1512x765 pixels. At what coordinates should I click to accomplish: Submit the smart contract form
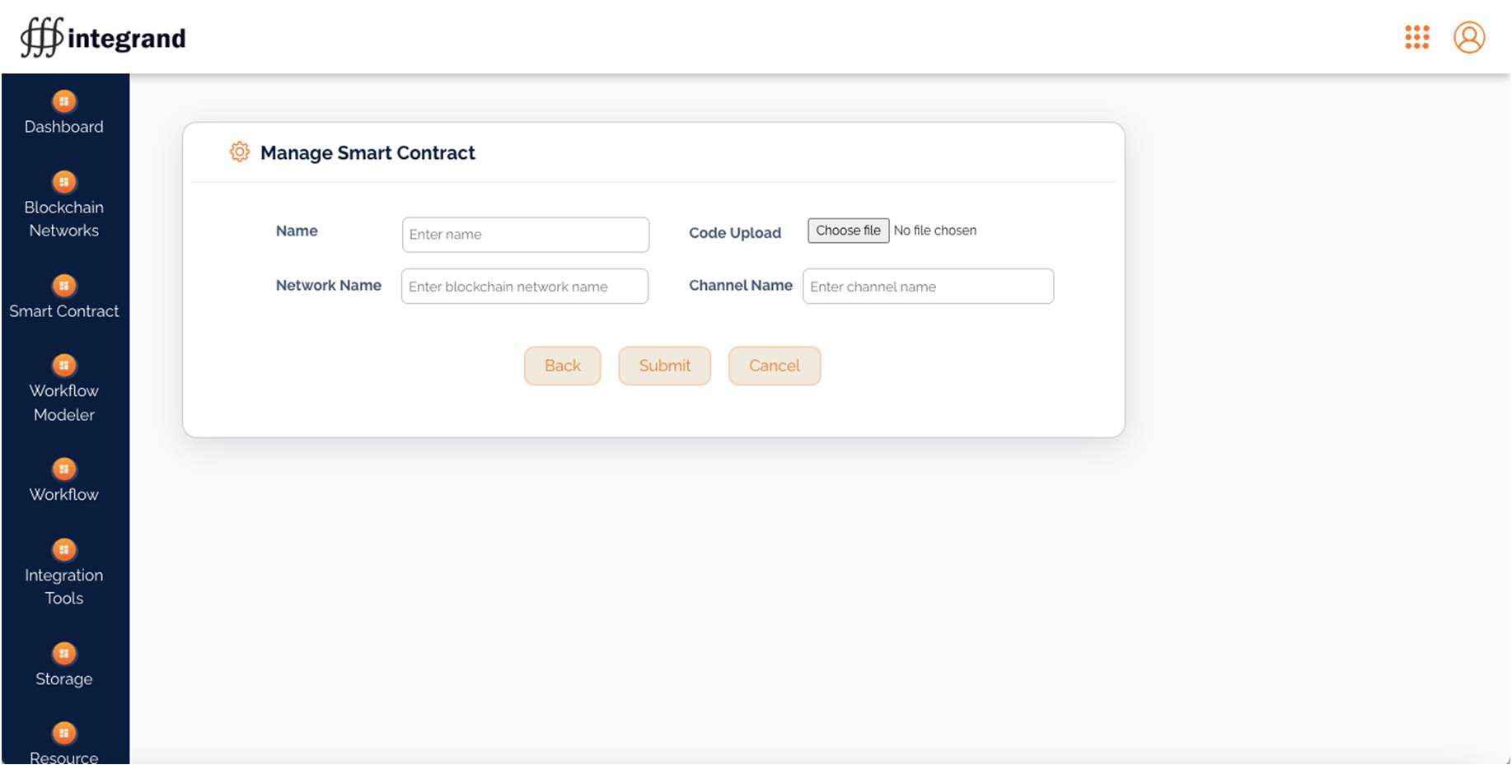point(664,366)
